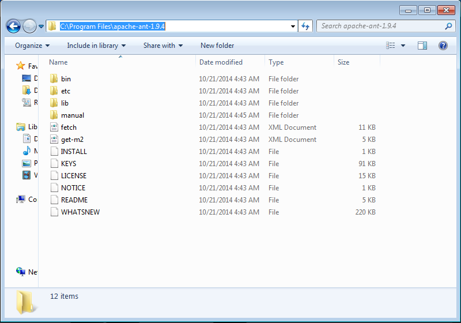This screenshot has width=461, height=323.
Task: Select the bin folder icon
Action: (x=54, y=79)
